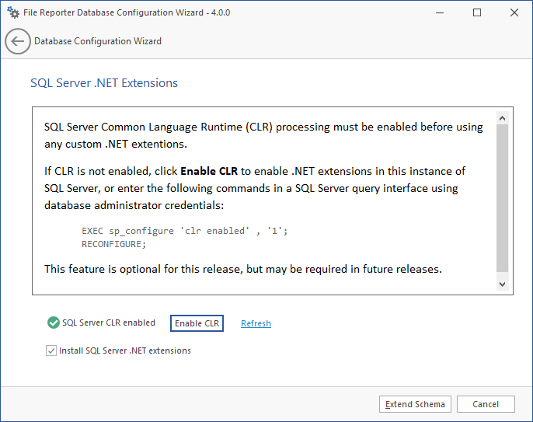Image resolution: width=533 pixels, height=422 pixels.
Task: Close the Database Configuration Wizard window
Action: tap(514, 12)
